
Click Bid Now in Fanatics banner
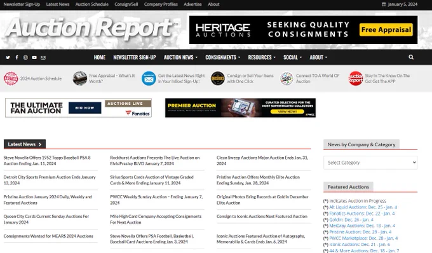(85, 108)
